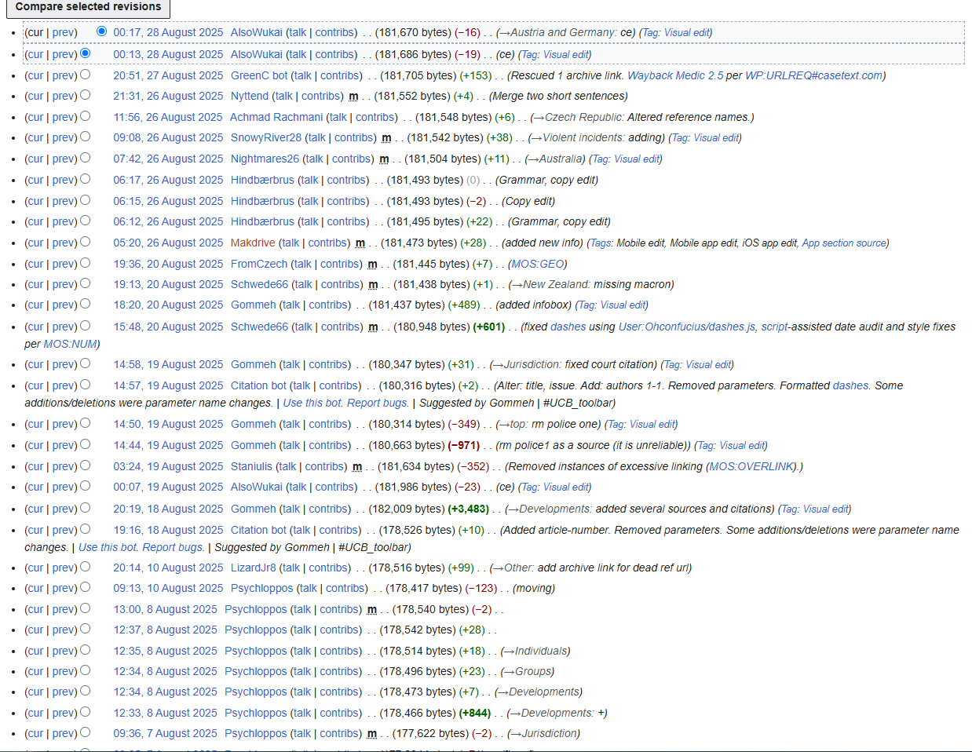
Task: Click the (Merge two short sentences) summary
Action: click(558, 96)
